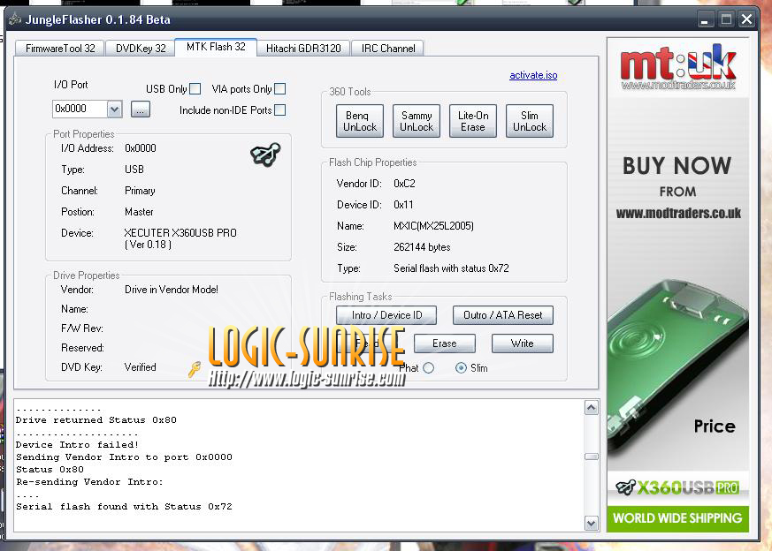Click the www.modtraders.co.uk text in ad
Viewport: 772px width, 551px height.
(x=678, y=213)
